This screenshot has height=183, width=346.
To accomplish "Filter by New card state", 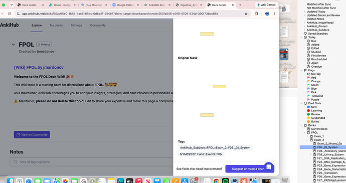I will click(314, 107).
